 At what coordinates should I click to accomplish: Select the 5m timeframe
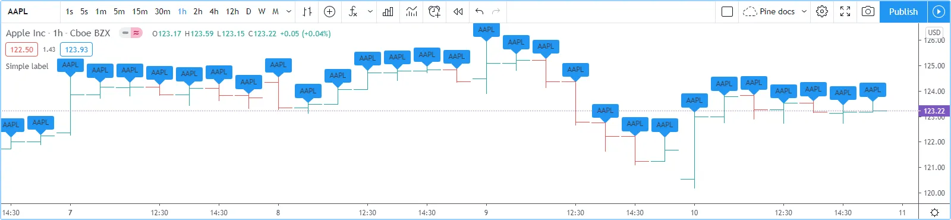tap(119, 11)
